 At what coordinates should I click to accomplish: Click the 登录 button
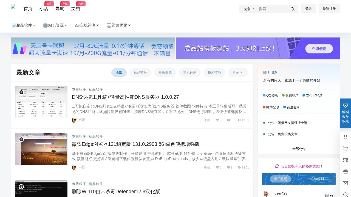308,9
